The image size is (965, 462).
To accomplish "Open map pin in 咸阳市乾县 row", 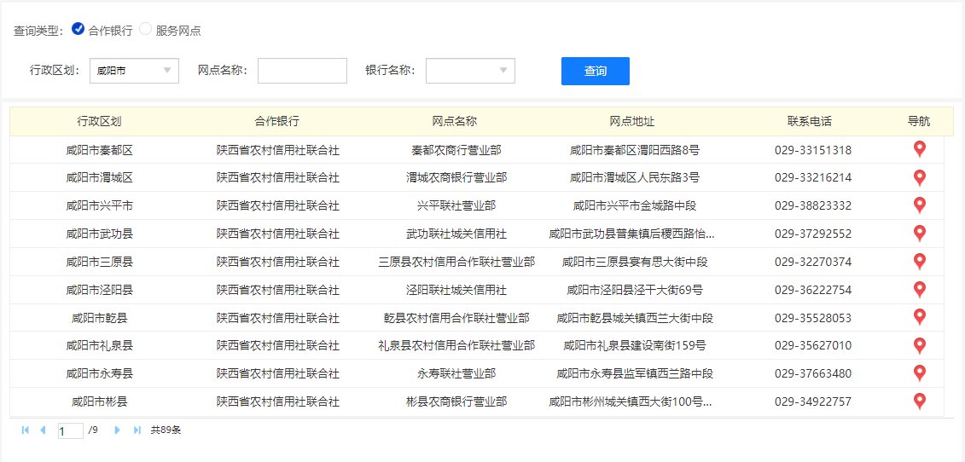I will (919, 318).
